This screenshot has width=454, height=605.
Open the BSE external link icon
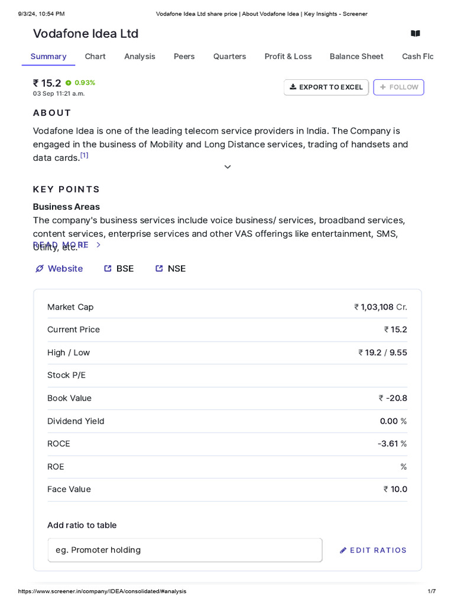(x=108, y=269)
